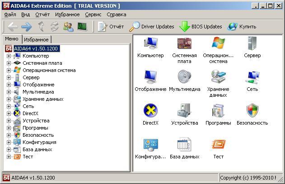Select Операционная система in the tree
This screenshot has height=184, width=285.
(x=49, y=70)
